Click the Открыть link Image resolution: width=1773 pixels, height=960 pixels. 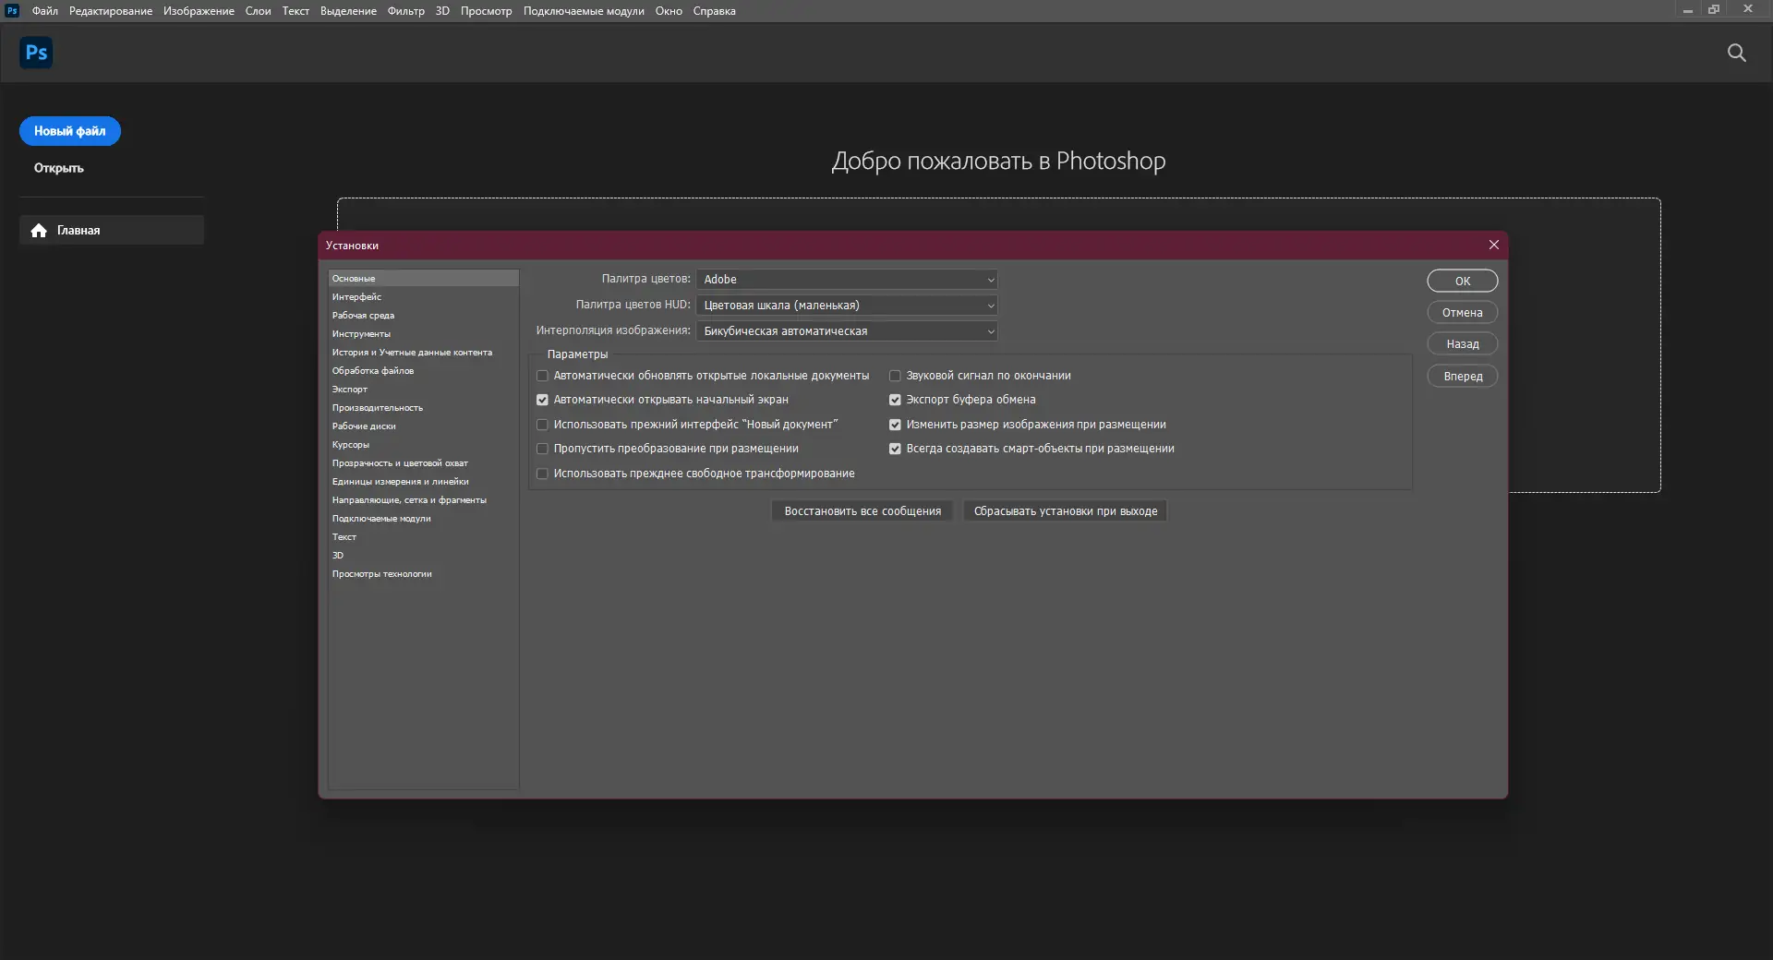click(x=59, y=168)
